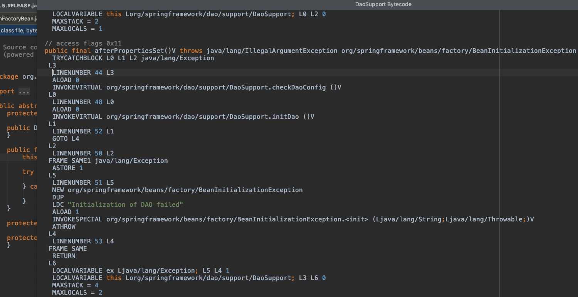Click the INVOKEVIRTUAL initDao ()V line
This screenshot has height=297, width=578.
[x=183, y=116]
